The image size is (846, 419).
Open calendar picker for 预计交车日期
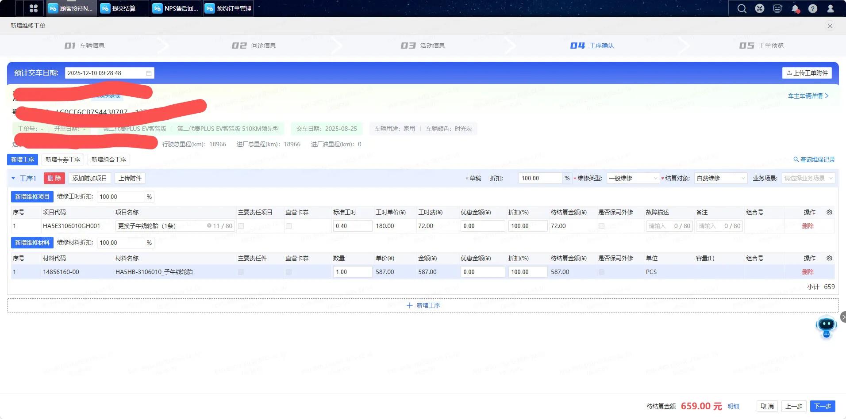tap(149, 73)
